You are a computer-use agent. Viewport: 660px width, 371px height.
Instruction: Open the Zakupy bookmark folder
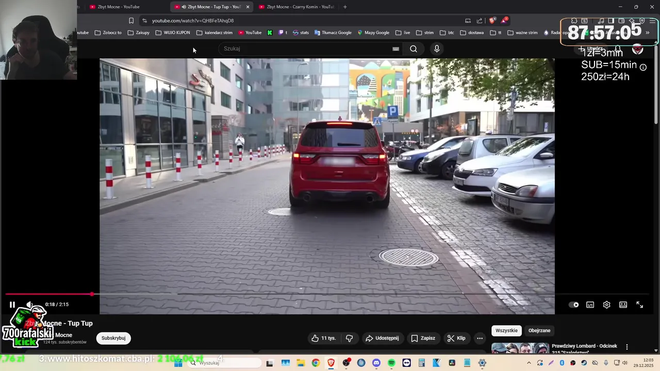click(x=139, y=32)
